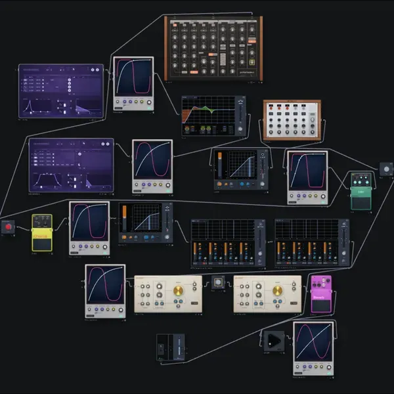This screenshot has height=394, width=394.
Task: Click the waveform icon on the EQ device
Action: pyautogui.click(x=240, y=101)
